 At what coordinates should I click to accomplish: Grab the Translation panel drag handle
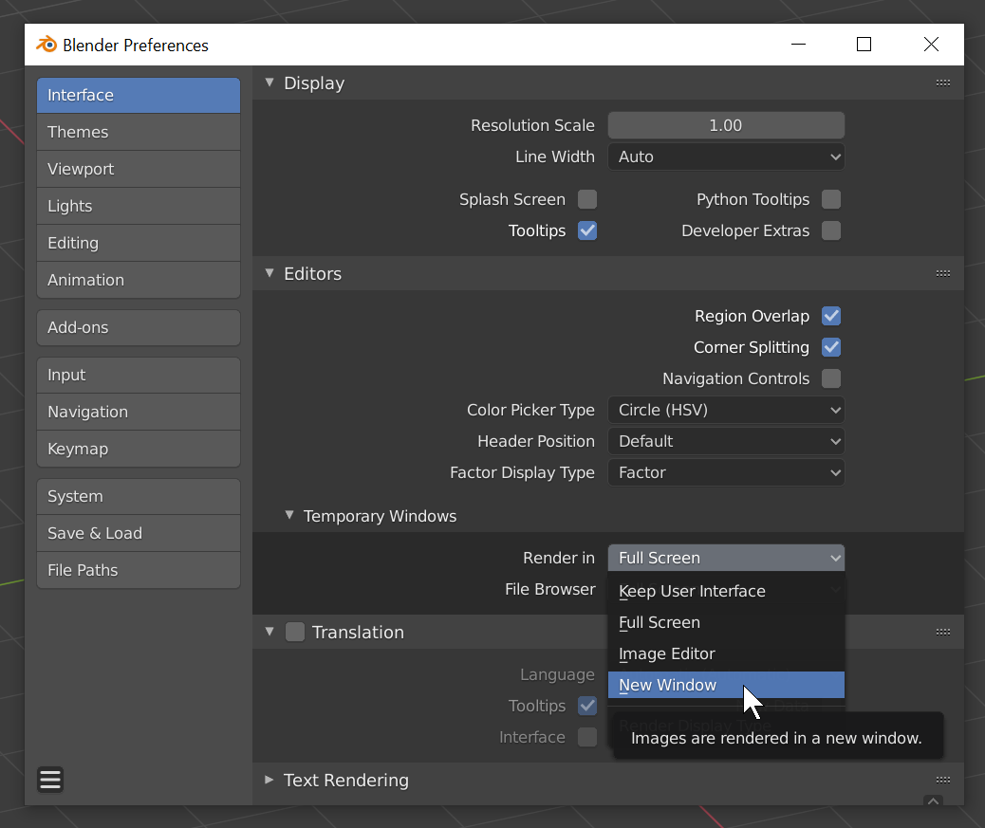pos(942,632)
